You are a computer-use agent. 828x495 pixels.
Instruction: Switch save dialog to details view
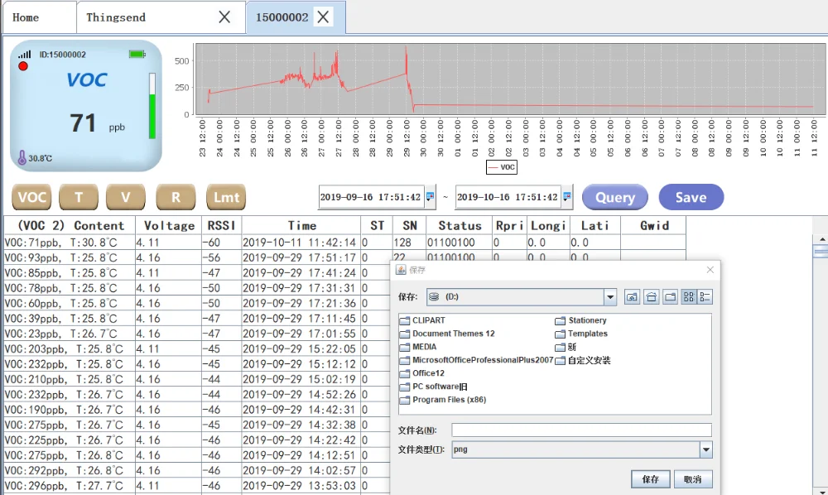[705, 297]
